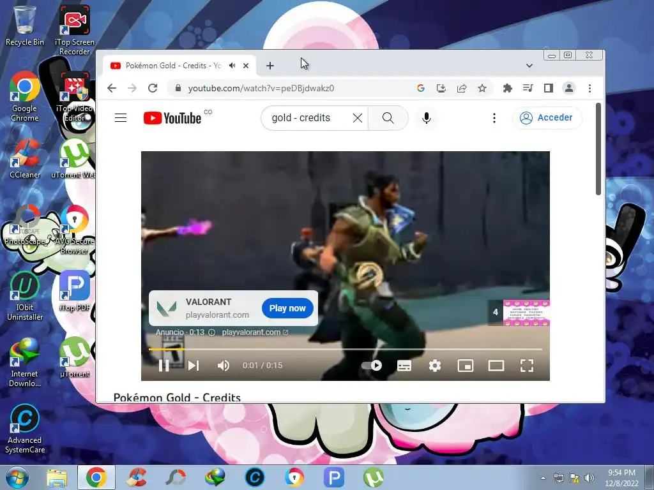Image resolution: width=654 pixels, height=490 pixels.
Task: Select the iTop PDF desktop icon
Action: point(74,291)
